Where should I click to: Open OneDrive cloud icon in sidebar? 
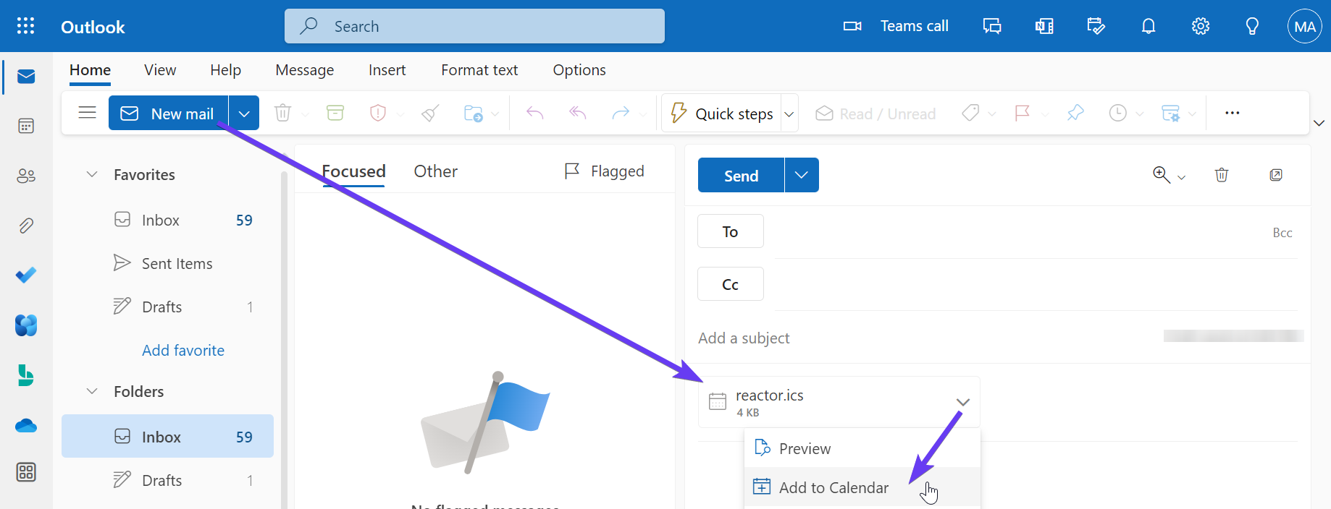pos(26,426)
